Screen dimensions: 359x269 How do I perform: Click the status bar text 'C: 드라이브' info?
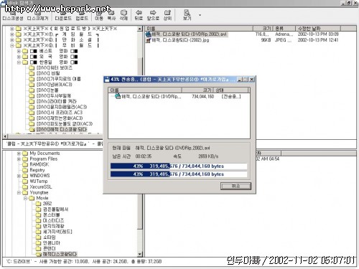click(x=84, y=262)
